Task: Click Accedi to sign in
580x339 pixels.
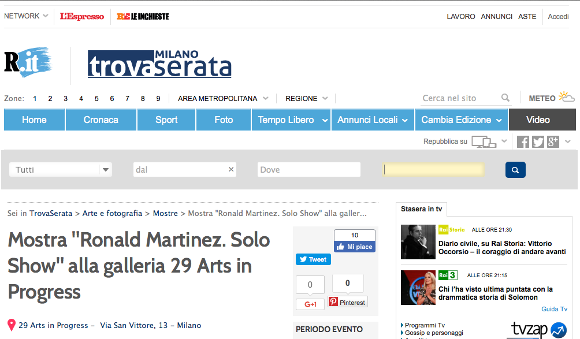Action: (x=558, y=17)
